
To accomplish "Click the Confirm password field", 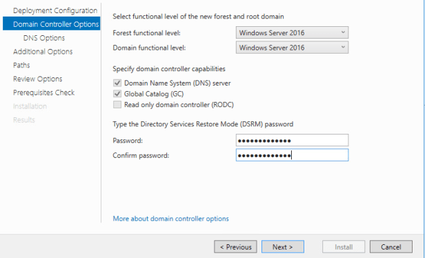I will pyautogui.click(x=292, y=155).
